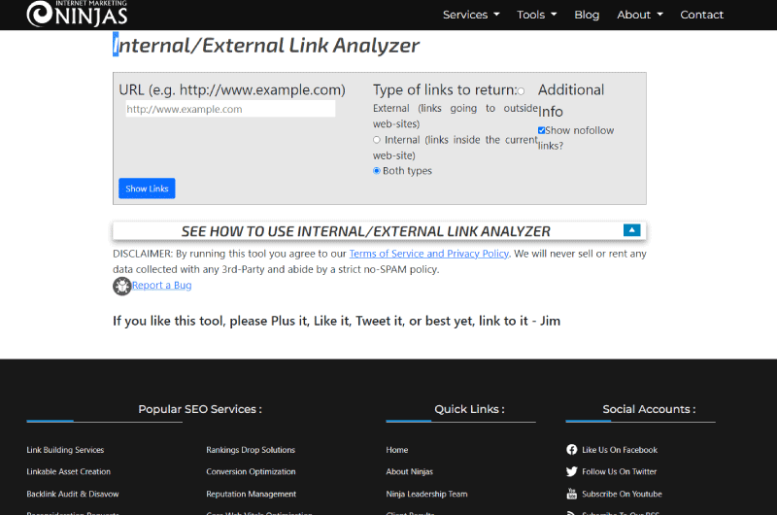
Task: Go to the Blog page
Action: pos(587,15)
